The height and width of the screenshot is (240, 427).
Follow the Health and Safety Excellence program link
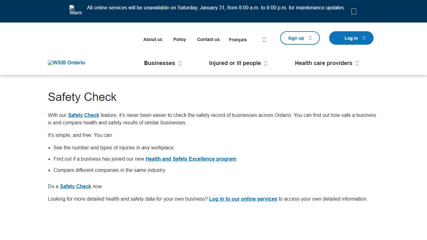point(191,159)
